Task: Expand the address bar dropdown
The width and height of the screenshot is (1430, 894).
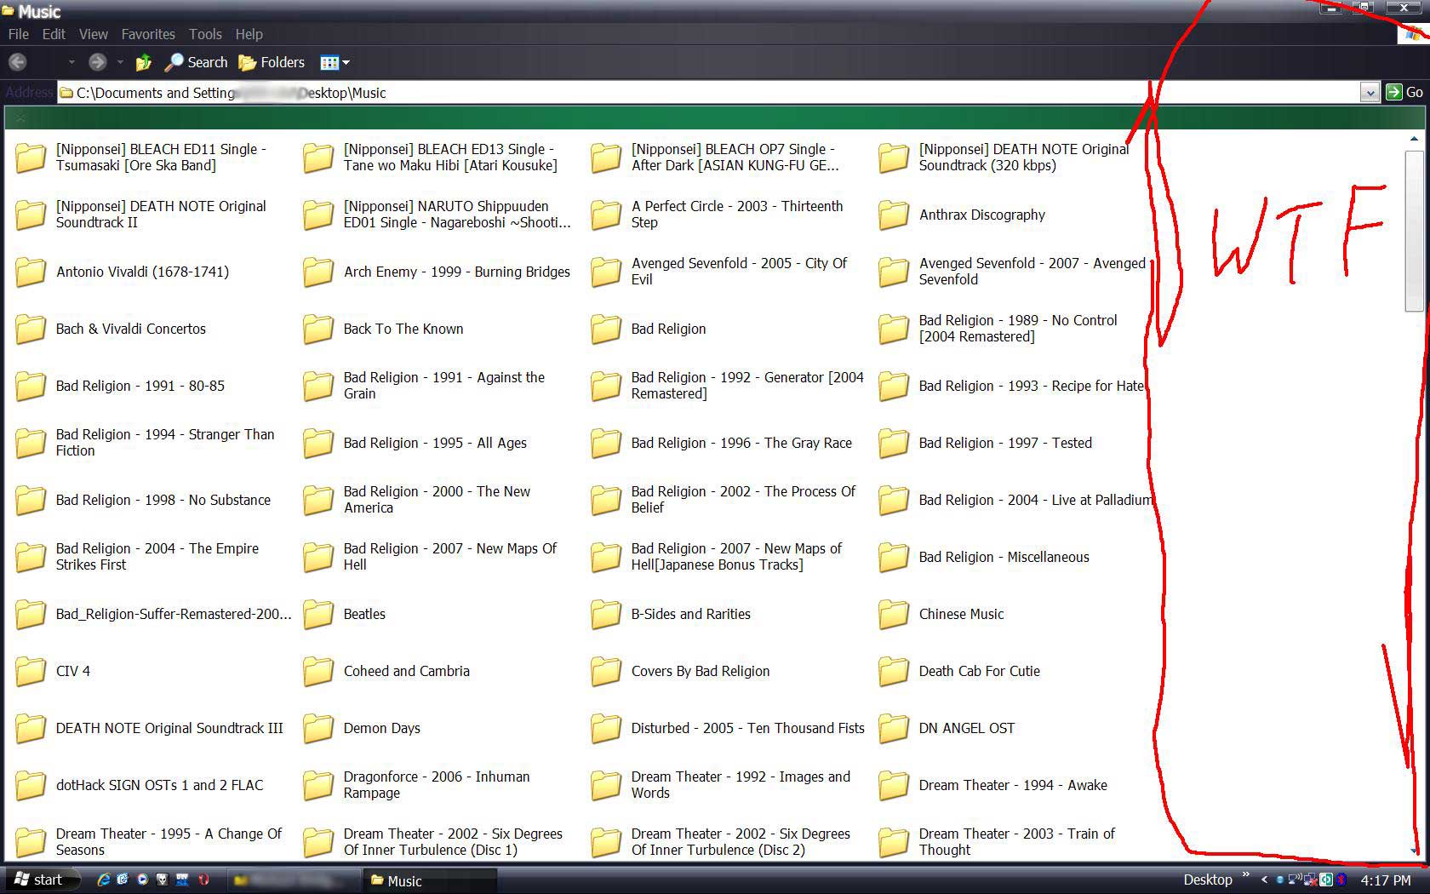Action: tap(1369, 92)
